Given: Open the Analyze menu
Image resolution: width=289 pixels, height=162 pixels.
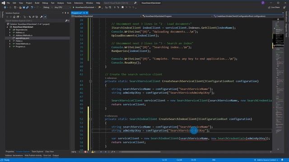Looking at the screenshot, I should pos(61,3).
